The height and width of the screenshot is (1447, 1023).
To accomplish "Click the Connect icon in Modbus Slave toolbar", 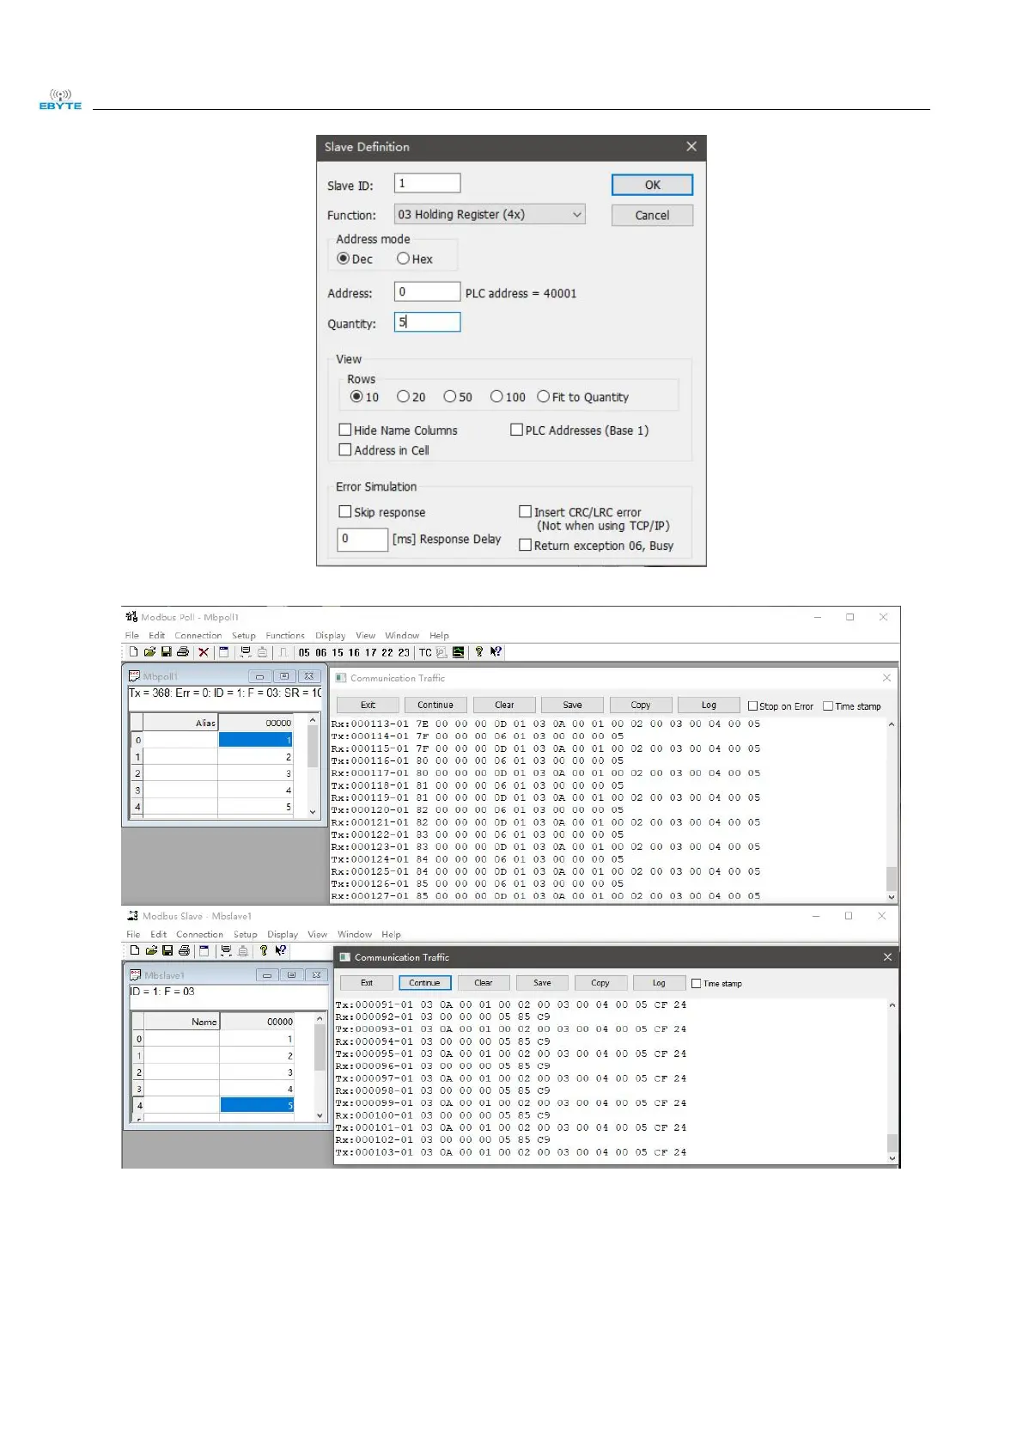I will click(226, 950).
